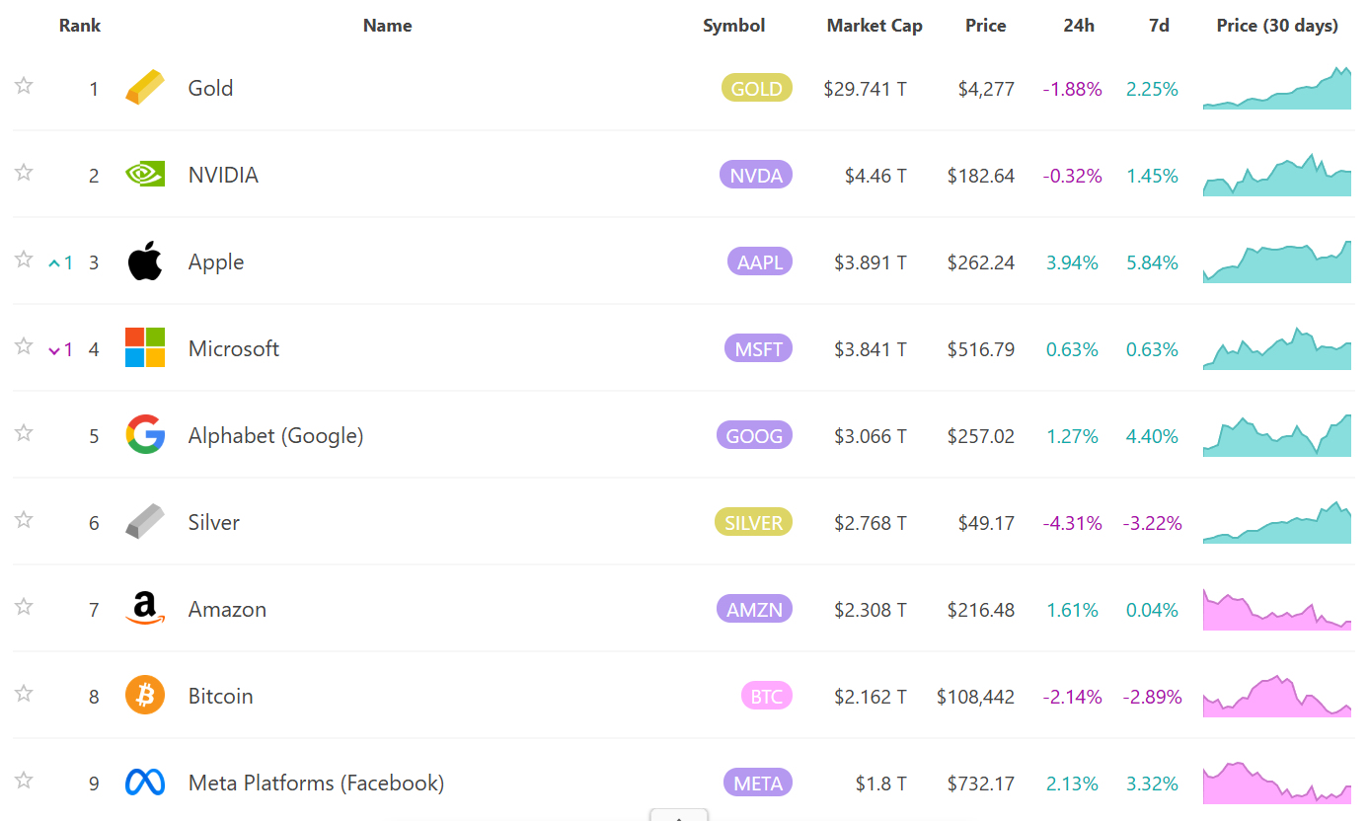This screenshot has height=821, width=1369.
Task: Favorite Gold using its star toggle
Action: (x=23, y=86)
